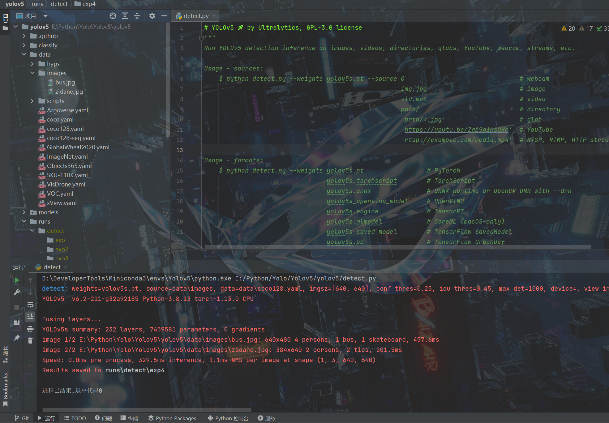Toggle docstring fold marker at line 2
The image size is (609, 423).
click(x=201, y=38)
